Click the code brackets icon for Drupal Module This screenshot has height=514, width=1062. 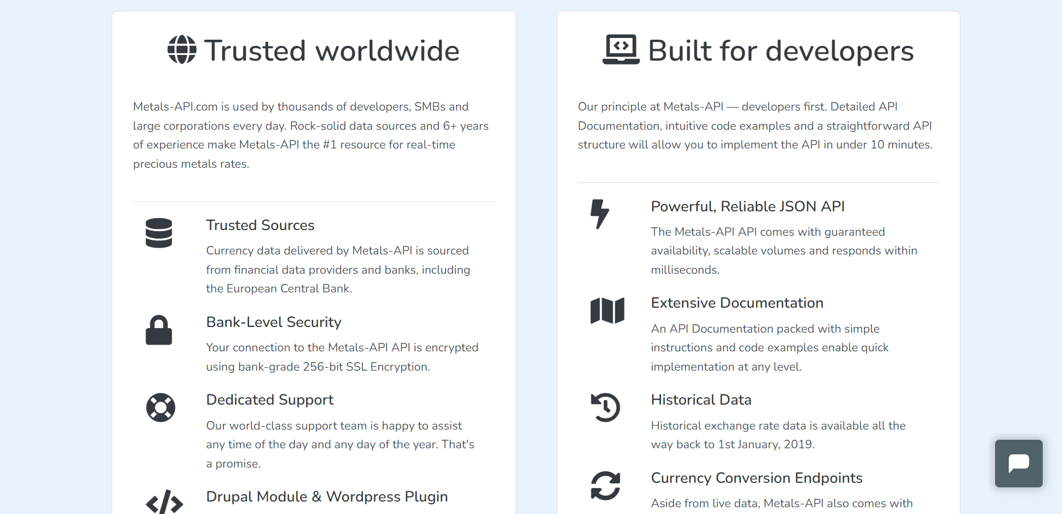164,502
